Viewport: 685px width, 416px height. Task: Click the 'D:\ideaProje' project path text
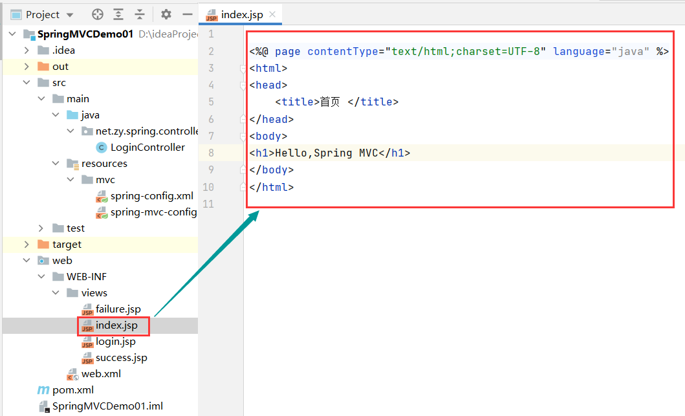168,34
